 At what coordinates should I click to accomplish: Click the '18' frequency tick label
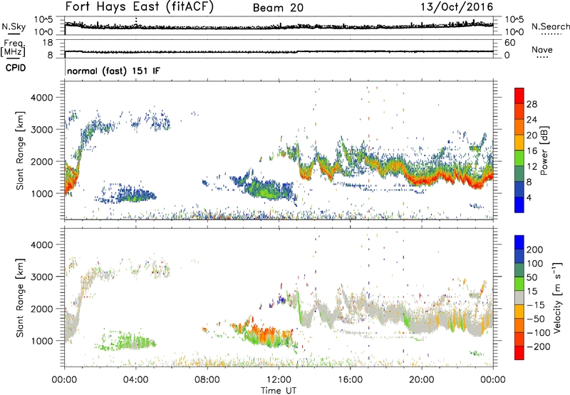point(48,43)
